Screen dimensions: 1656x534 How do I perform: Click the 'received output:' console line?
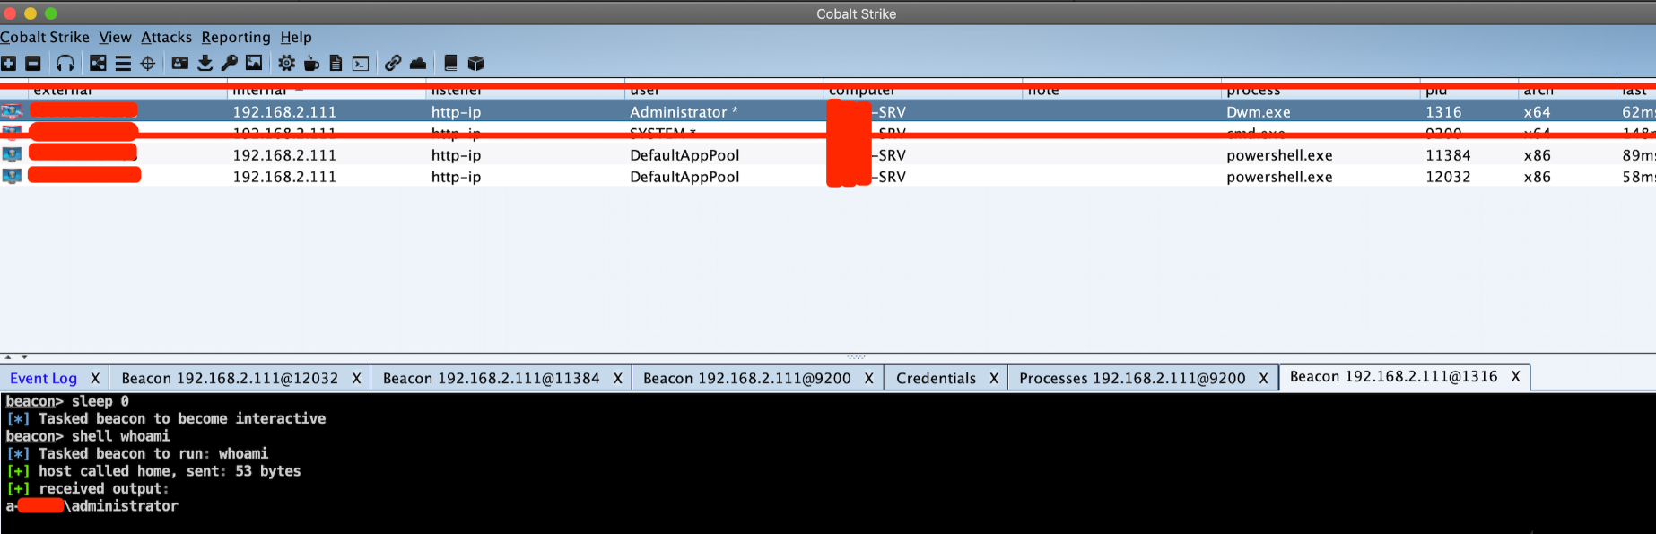click(x=87, y=489)
